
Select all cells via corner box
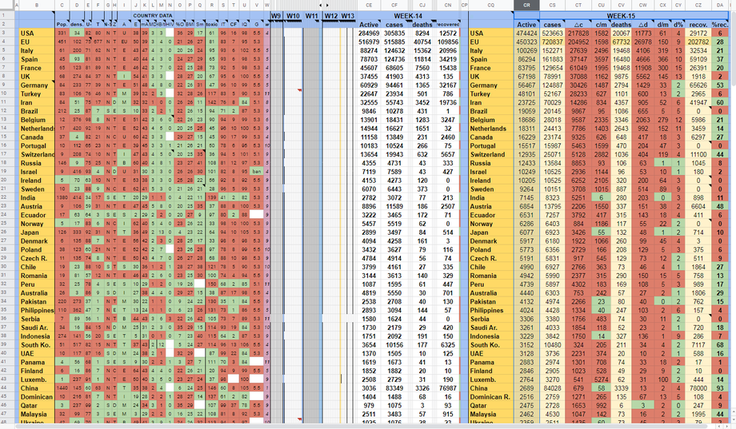(x=7, y=5)
